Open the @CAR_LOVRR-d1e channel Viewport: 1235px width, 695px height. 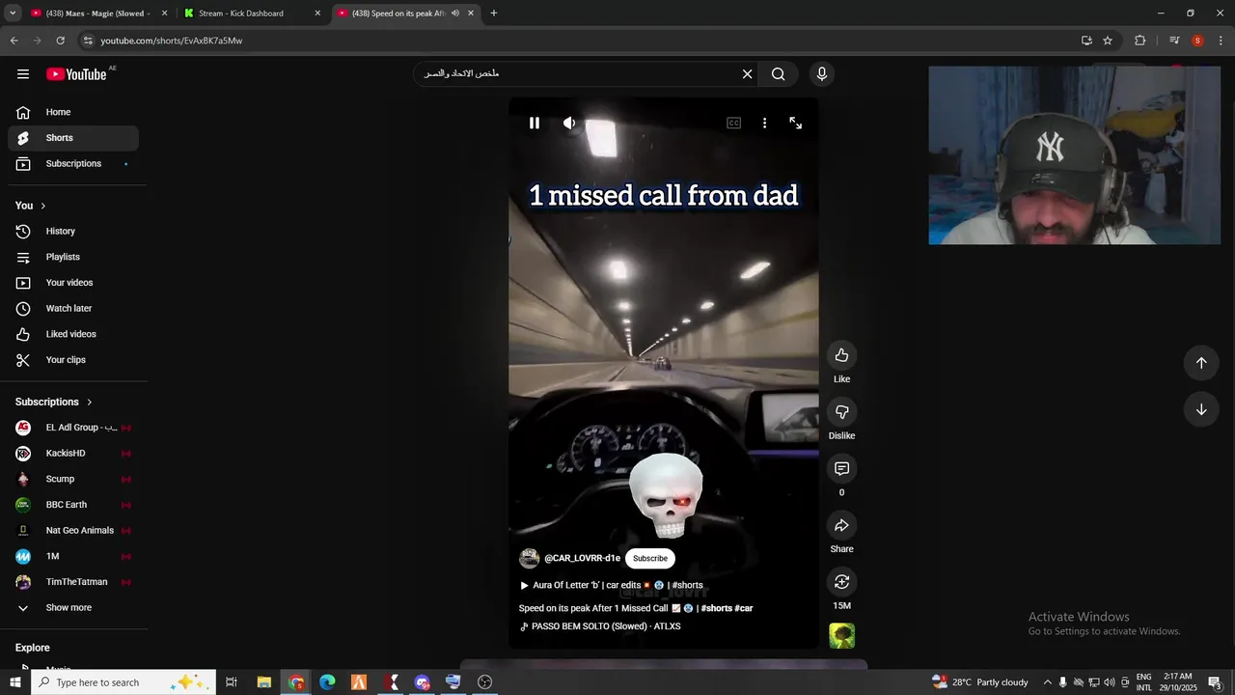coord(582,558)
